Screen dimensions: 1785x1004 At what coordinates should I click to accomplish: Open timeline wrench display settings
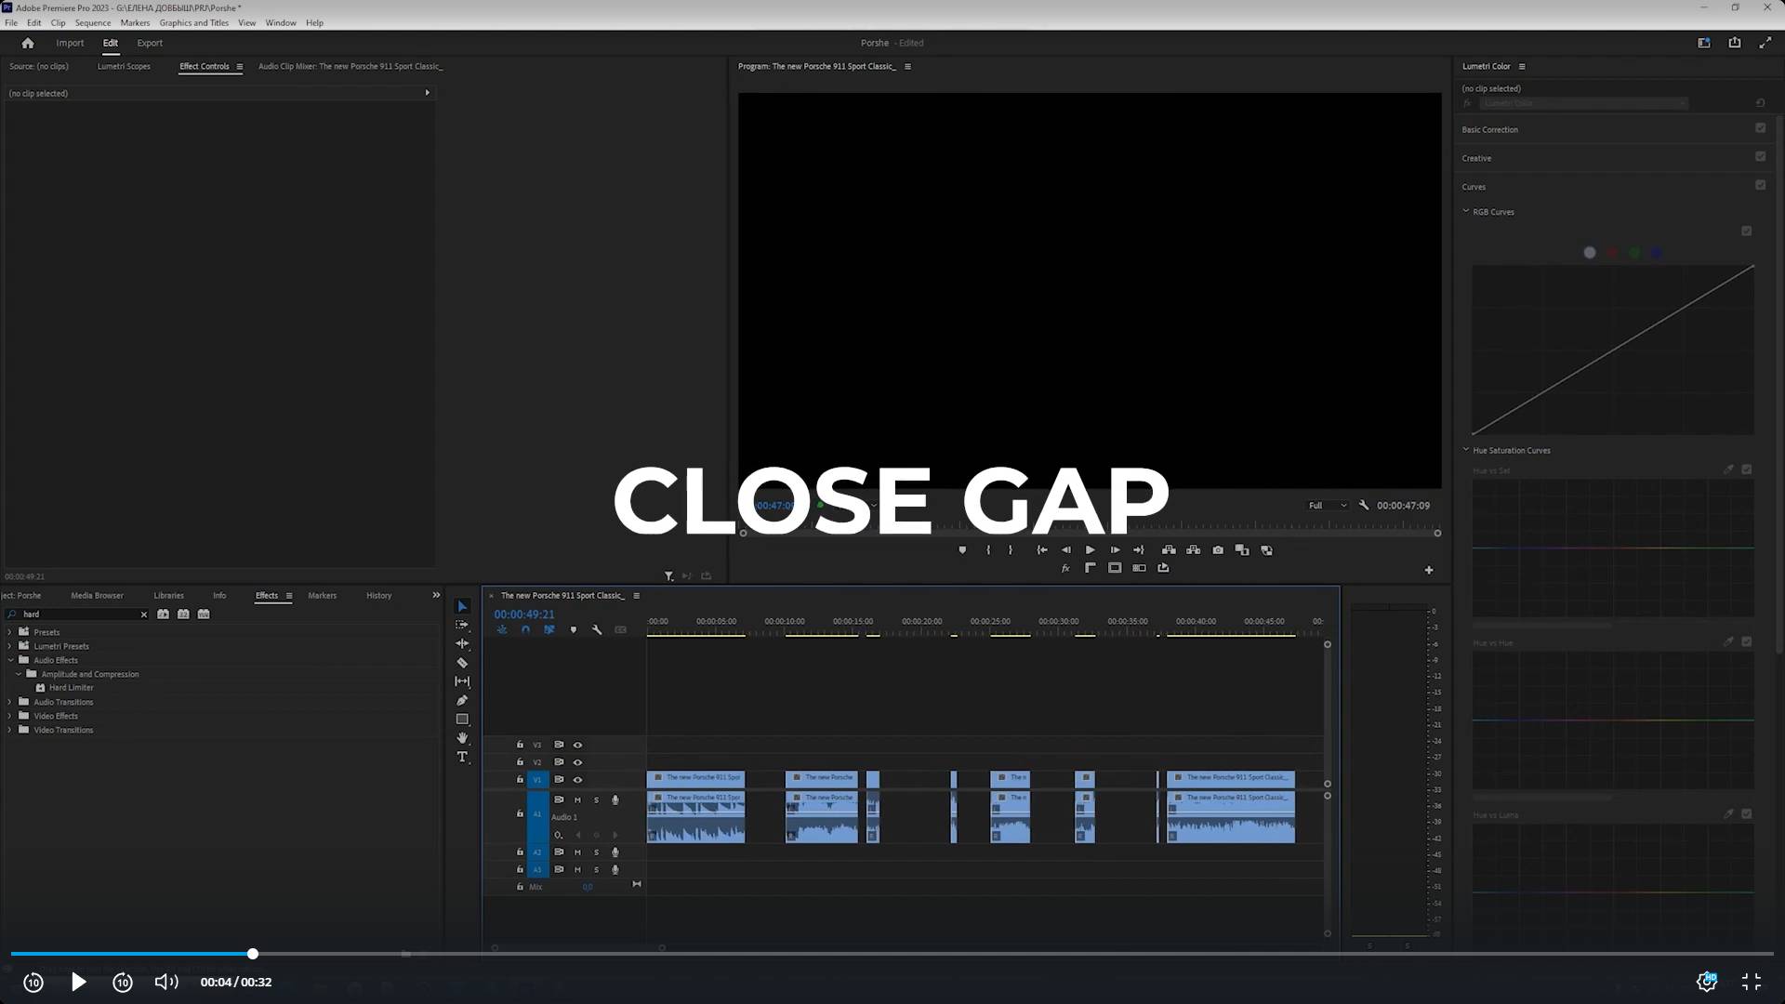(x=597, y=630)
